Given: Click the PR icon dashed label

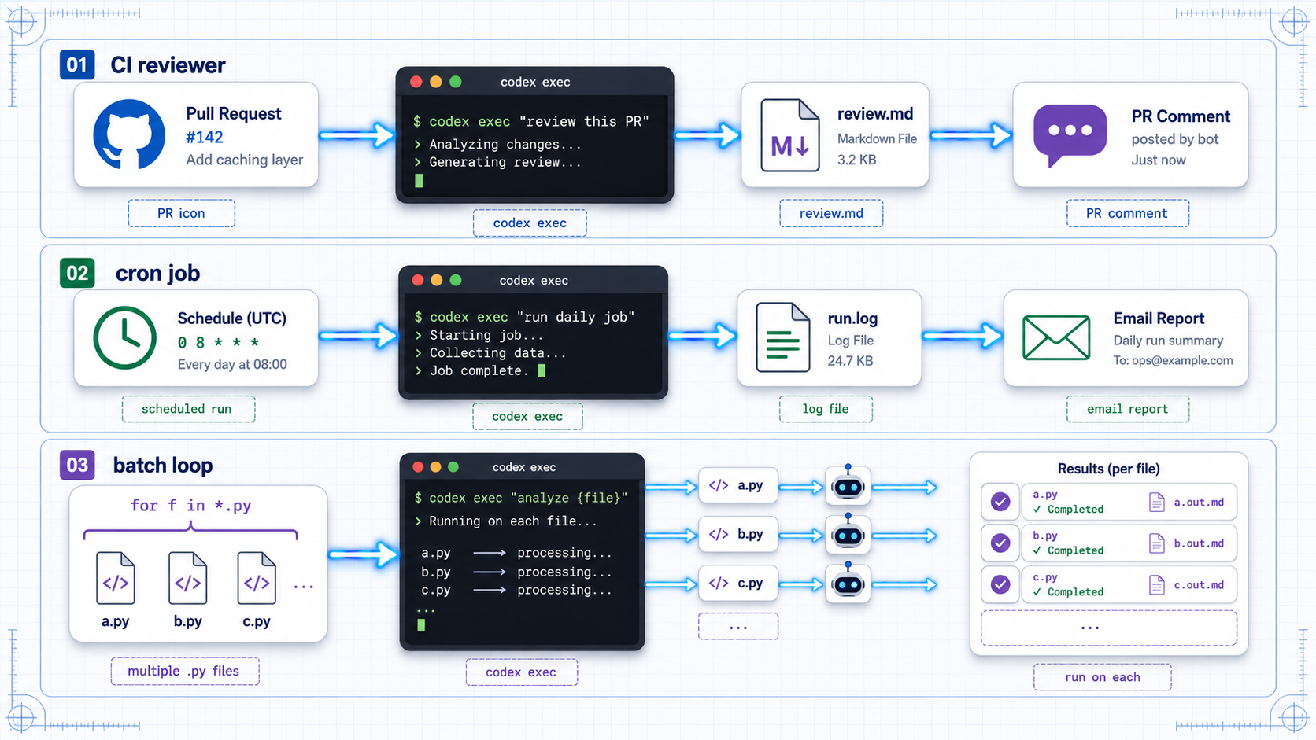Looking at the screenshot, I should (181, 213).
